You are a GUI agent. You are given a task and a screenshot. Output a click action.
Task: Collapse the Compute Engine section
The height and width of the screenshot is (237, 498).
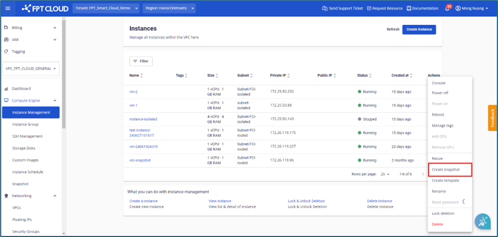(x=55, y=100)
